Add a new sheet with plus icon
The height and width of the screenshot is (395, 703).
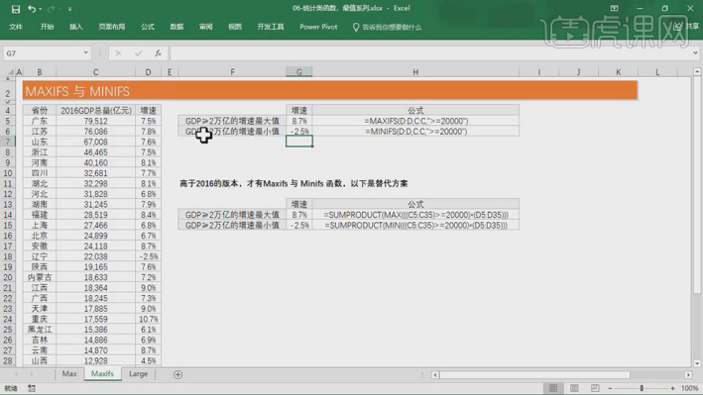[178, 374]
